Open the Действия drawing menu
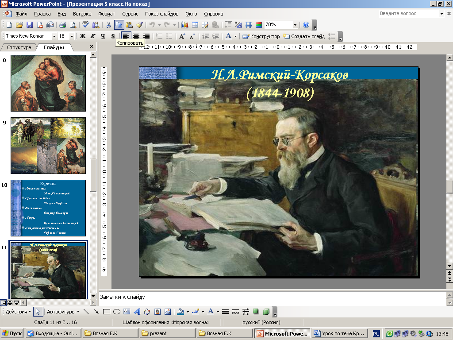 point(18,312)
